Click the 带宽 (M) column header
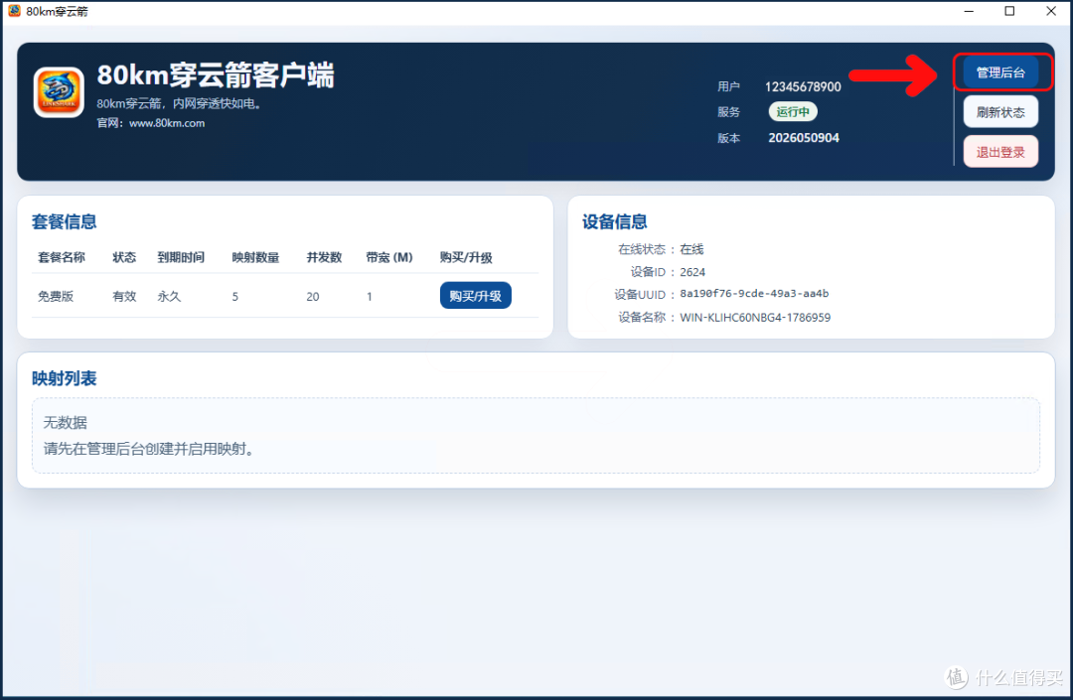Viewport: 1073px width, 700px height. pyautogui.click(x=389, y=257)
